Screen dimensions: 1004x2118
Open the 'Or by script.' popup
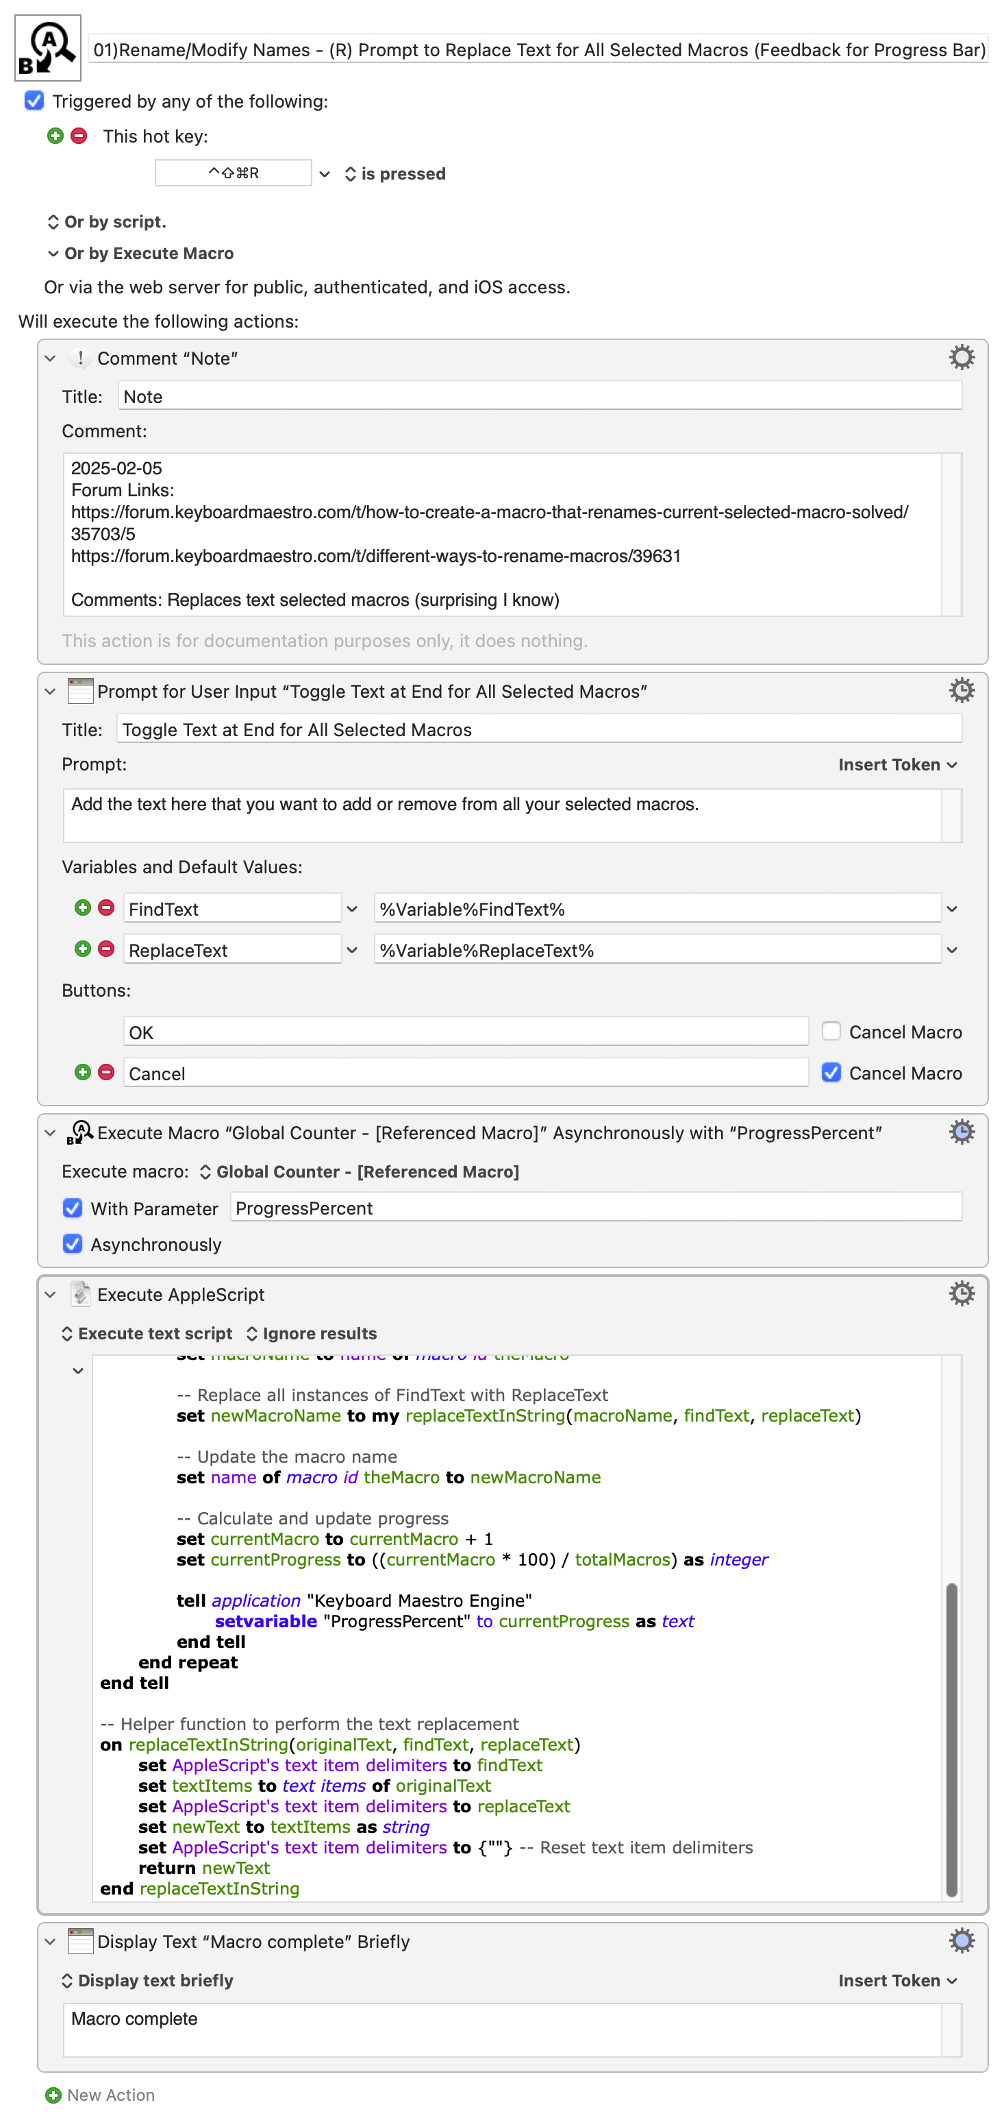pos(107,222)
